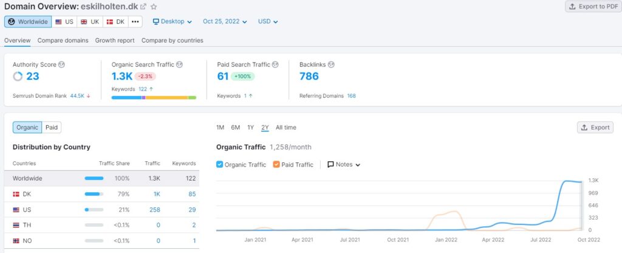Open the Compare by countries tab
This screenshot has width=622, height=253.
[x=172, y=40]
